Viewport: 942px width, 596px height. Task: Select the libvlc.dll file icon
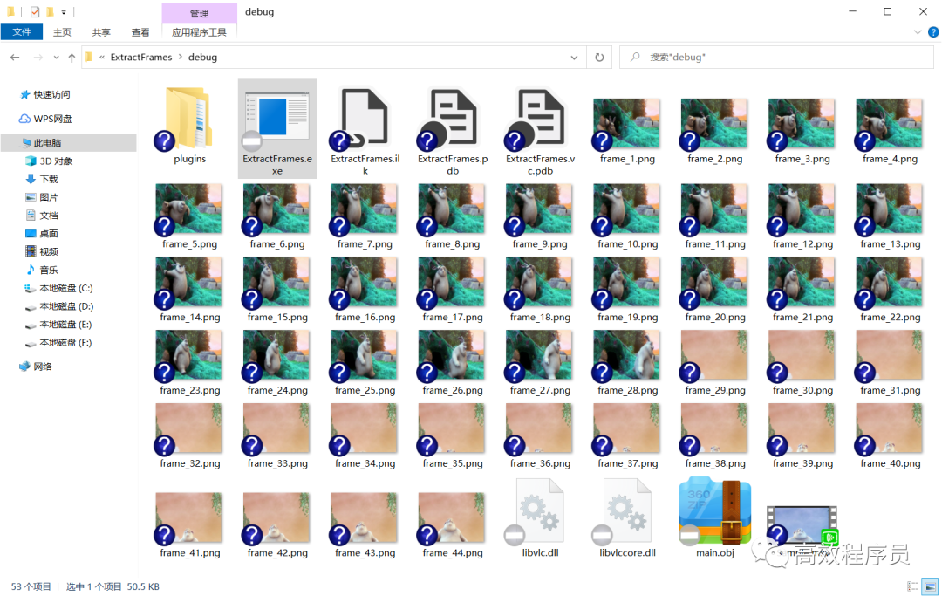(540, 510)
